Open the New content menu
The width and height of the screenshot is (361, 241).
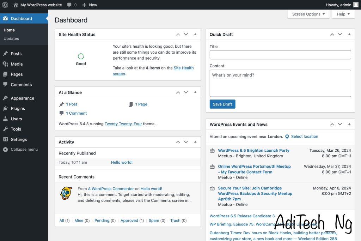pos(90,5)
